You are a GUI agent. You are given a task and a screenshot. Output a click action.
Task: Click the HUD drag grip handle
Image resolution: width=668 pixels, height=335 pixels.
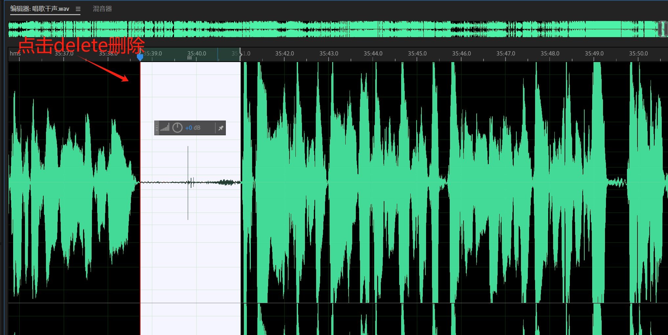coord(157,128)
